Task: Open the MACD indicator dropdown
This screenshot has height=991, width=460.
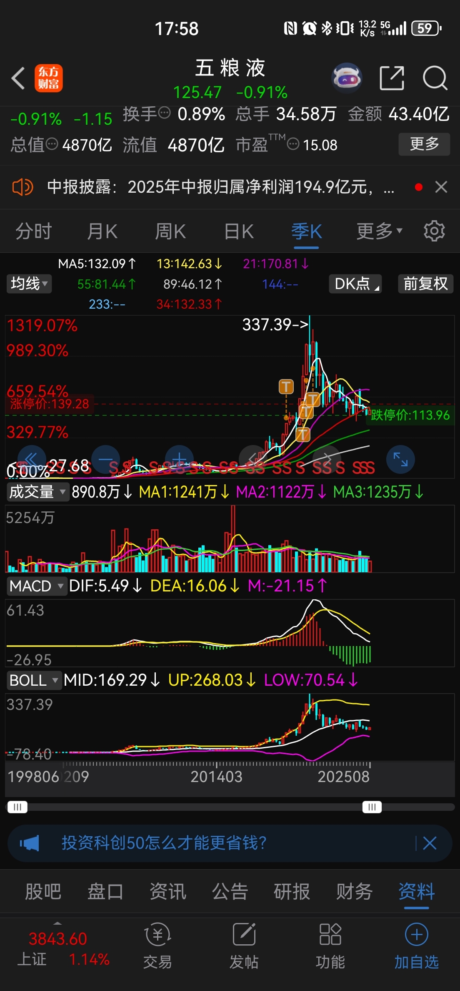Action: click(x=37, y=586)
